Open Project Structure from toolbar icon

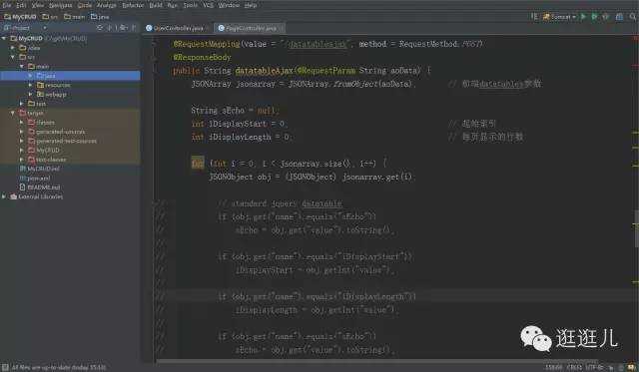coord(619,17)
